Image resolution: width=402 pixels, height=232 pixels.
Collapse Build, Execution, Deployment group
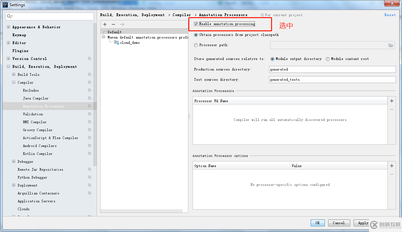coord(9,67)
